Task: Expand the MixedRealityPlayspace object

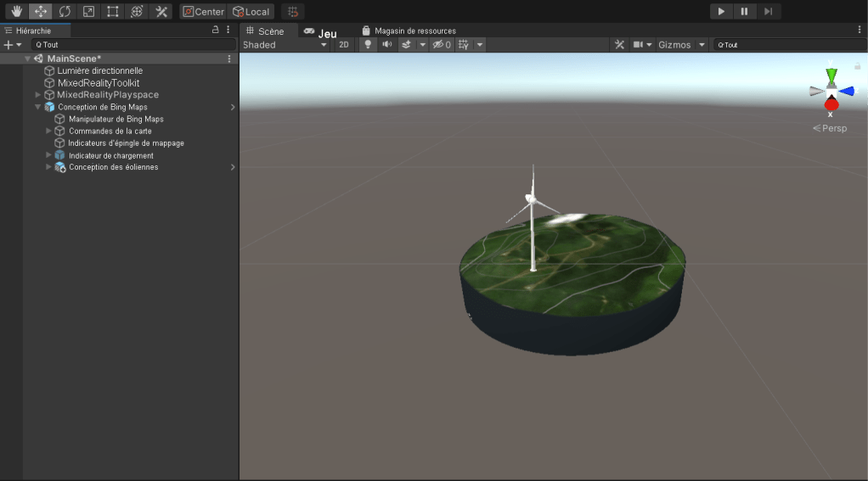Action: click(x=37, y=95)
